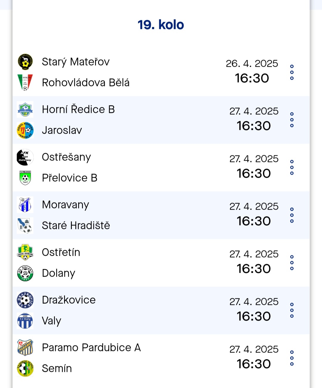Open the Moravany team page
This screenshot has height=388, width=322.
[66, 205]
